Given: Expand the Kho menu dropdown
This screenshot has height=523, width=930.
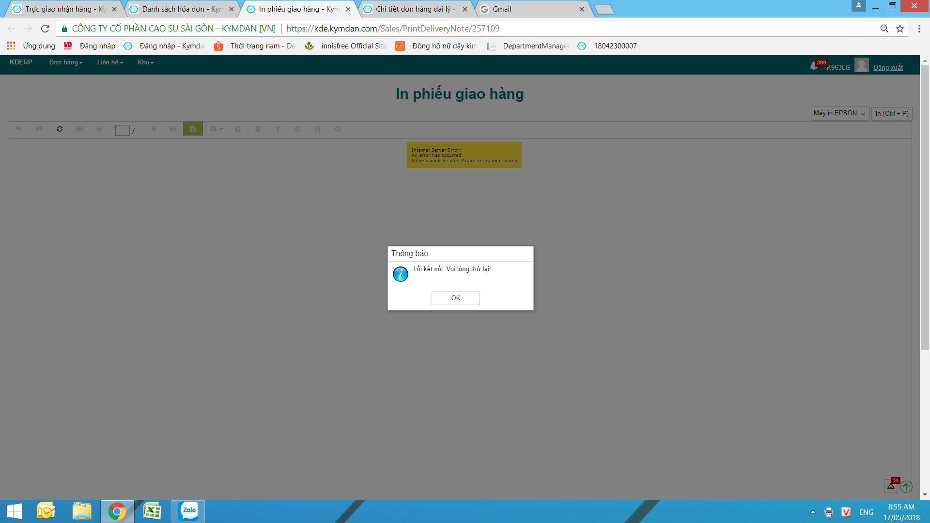Looking at the screenshot, I should point(145,62).
